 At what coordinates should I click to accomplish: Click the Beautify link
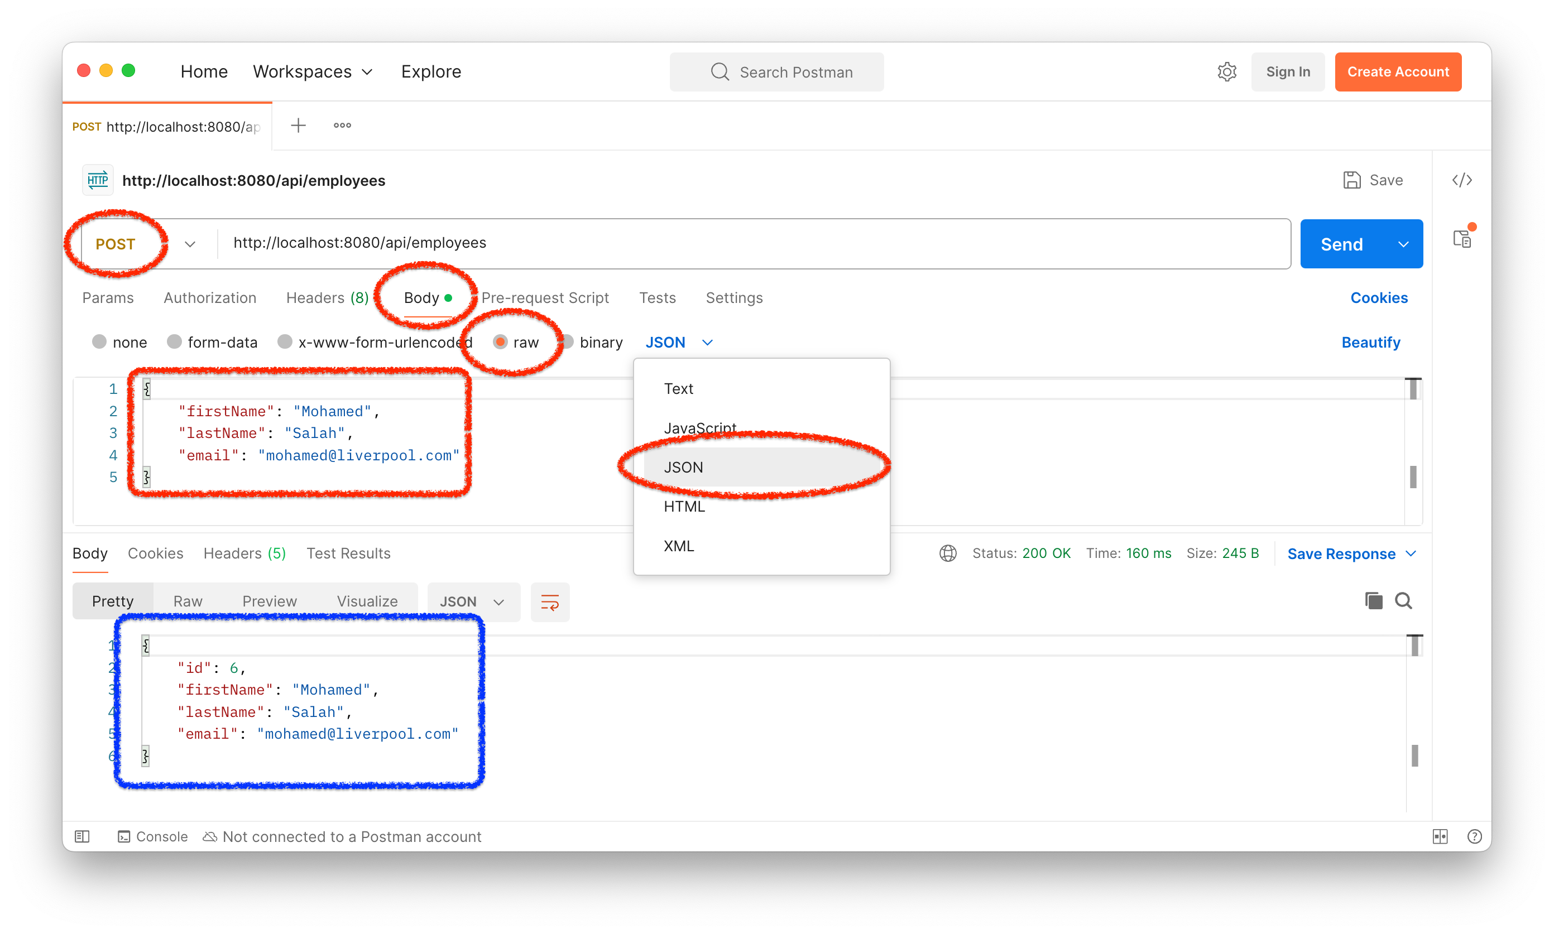pos(1370,343)
